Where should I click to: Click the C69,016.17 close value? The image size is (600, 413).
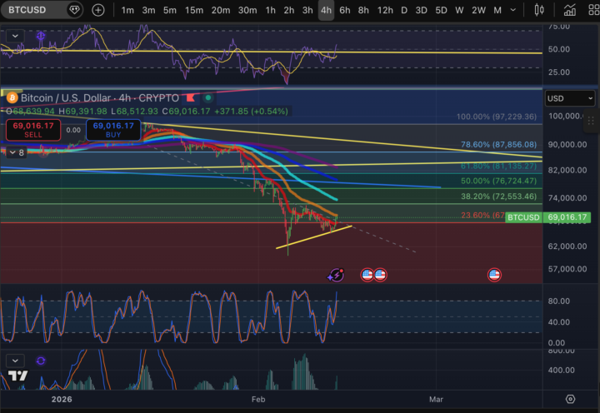point(187,112)
